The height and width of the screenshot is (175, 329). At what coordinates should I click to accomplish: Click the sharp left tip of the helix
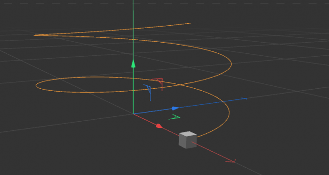tap(35, 35)
